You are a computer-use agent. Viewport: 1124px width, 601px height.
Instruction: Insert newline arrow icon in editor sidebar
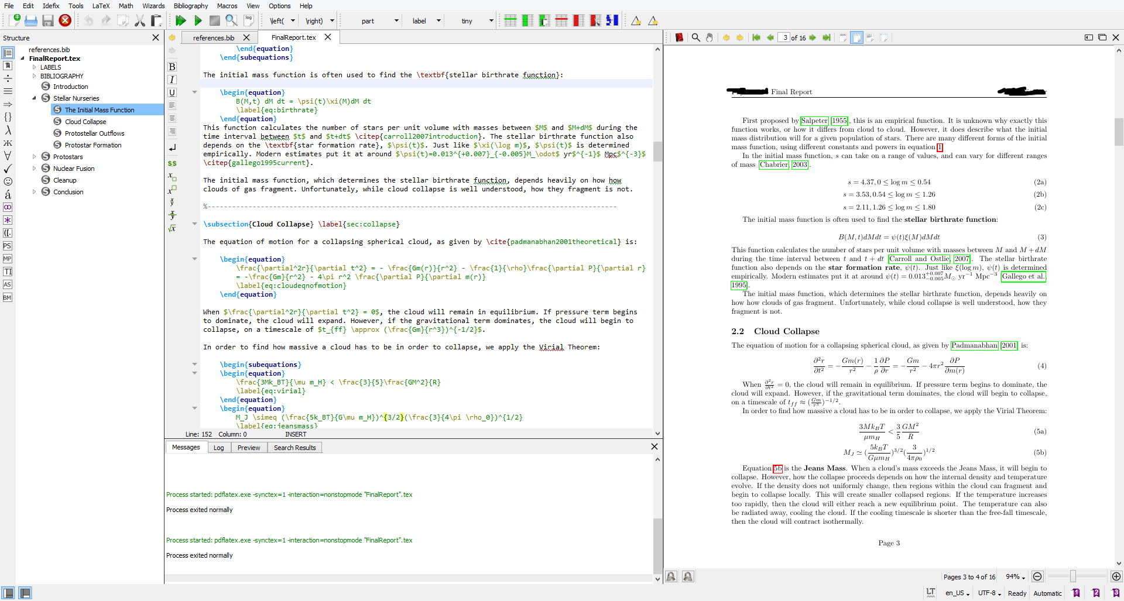click(172, 148)
